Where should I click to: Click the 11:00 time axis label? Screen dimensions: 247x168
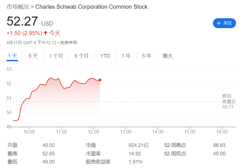click(x=61, y=132)
